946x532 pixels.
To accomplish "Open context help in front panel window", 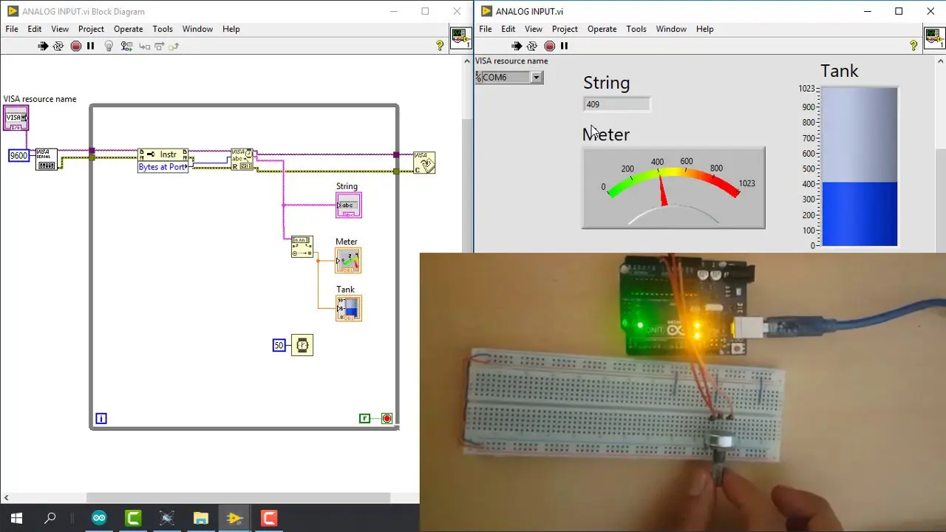I will coord(913,46).
